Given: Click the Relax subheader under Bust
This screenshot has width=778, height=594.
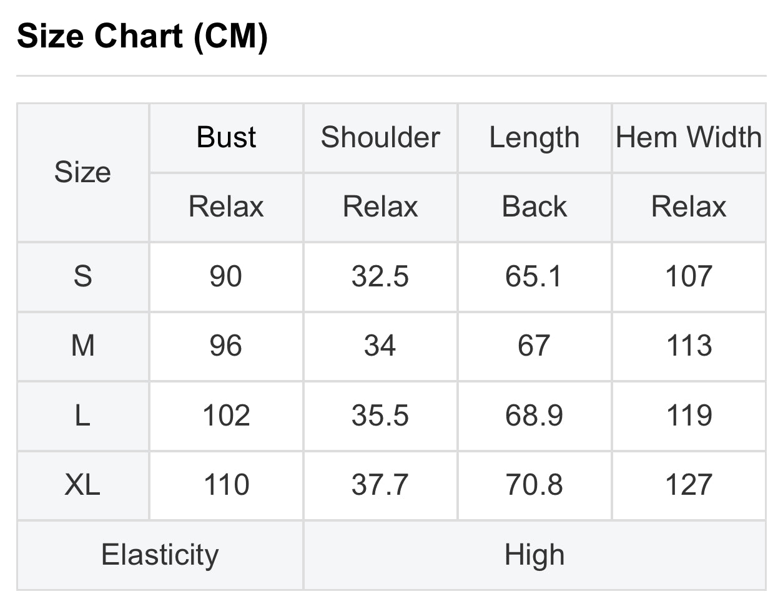Looking at the screenshot, I should (x=226, y=207).
